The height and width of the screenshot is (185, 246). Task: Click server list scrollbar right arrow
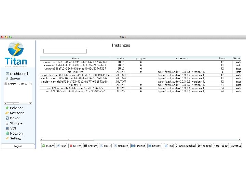click(30, 103)
